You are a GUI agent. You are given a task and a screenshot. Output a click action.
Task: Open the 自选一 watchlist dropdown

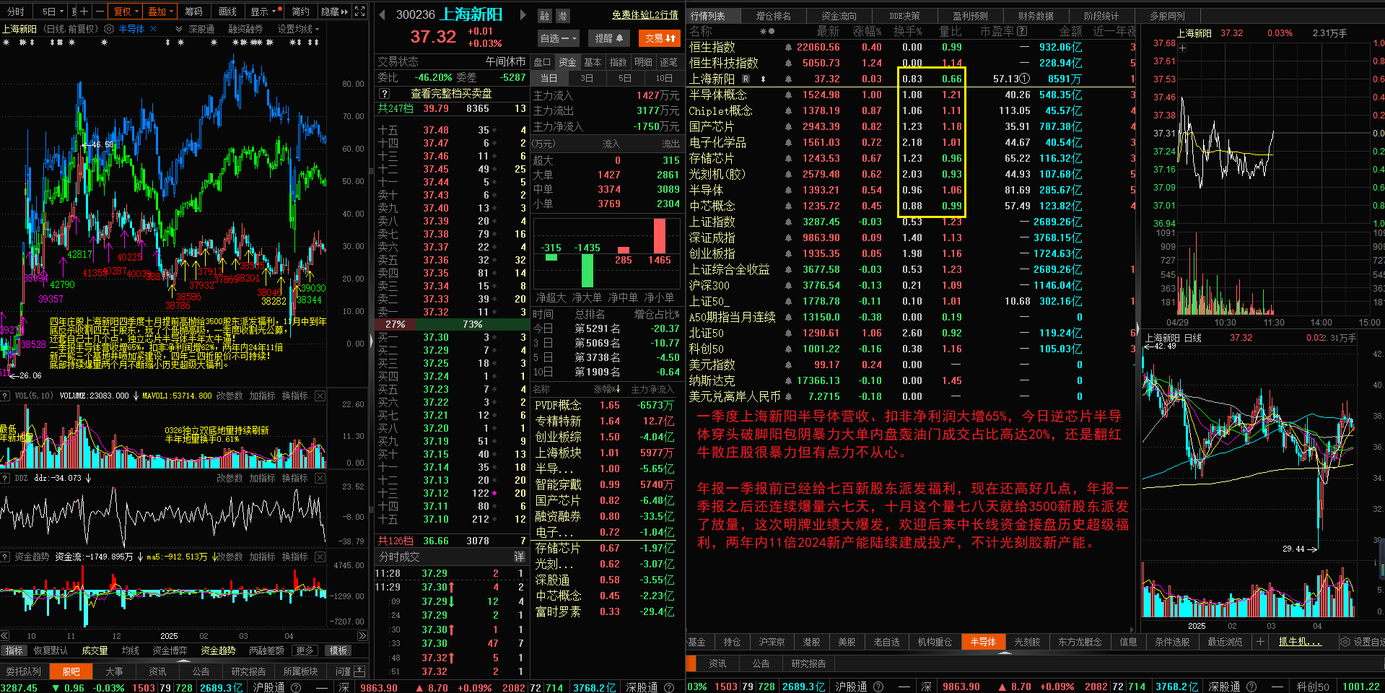(x=559, y=38)
